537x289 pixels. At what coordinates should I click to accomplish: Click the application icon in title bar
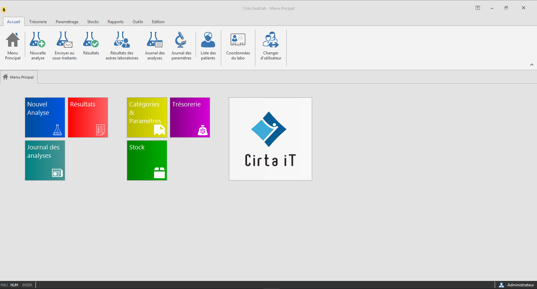[4, 10]
